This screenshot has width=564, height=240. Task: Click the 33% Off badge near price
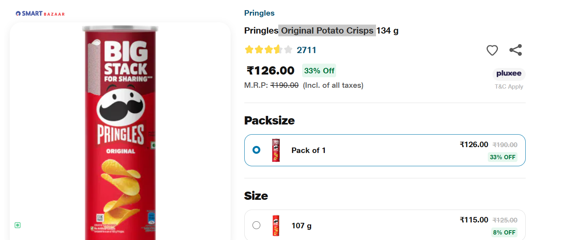pyautogui.click(x=319, y=71)
